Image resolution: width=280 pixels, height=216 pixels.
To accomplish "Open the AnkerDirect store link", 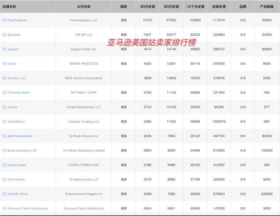I will [16, 121].
